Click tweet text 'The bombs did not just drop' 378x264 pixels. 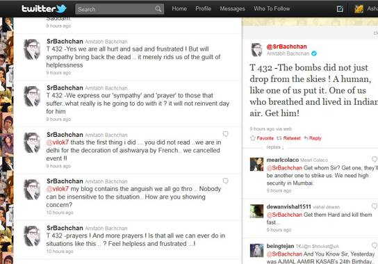coord(313,90)
